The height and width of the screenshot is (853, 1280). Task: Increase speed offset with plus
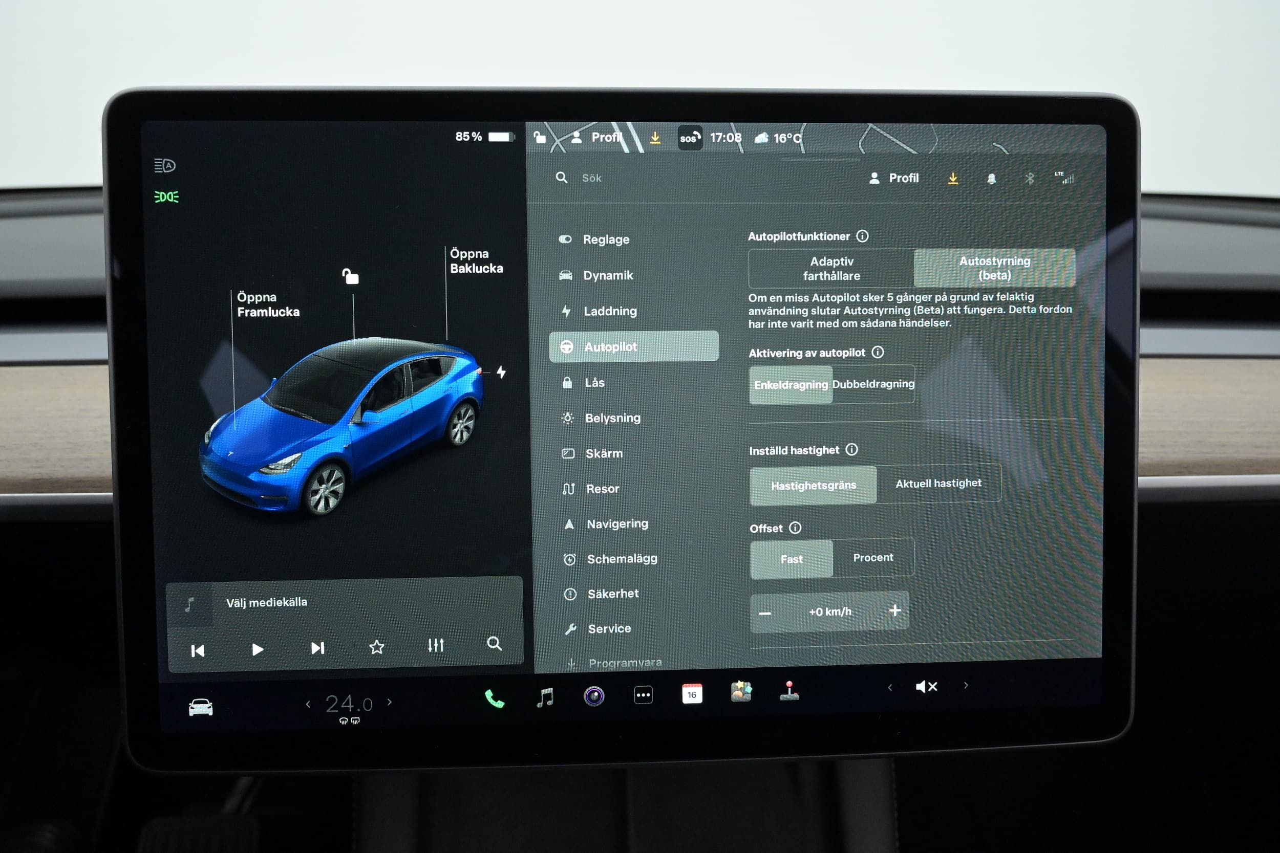click(894, 610)
